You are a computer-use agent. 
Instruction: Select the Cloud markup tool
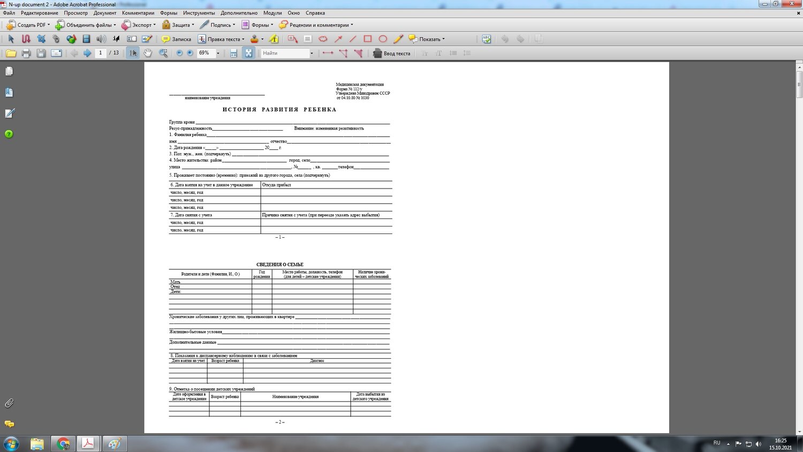323,39
